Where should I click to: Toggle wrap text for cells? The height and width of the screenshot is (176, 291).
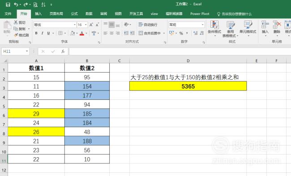[148, 25]
